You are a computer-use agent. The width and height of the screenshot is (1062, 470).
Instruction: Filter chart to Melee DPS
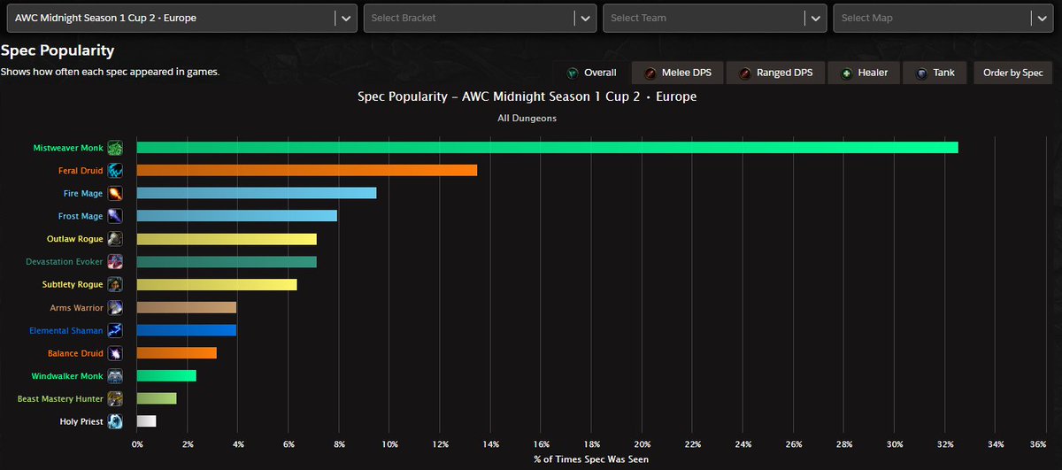point(676,73)
